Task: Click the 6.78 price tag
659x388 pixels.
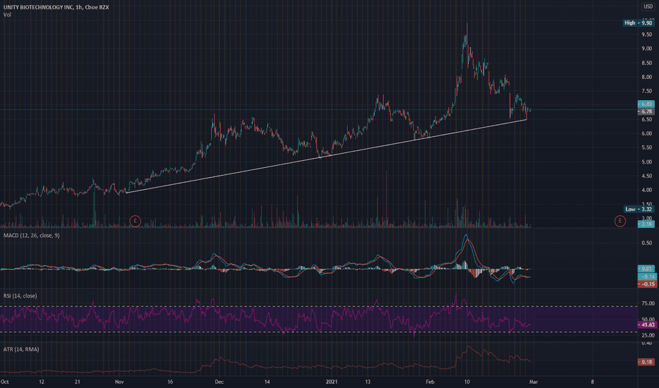Action: pos(646,111)
